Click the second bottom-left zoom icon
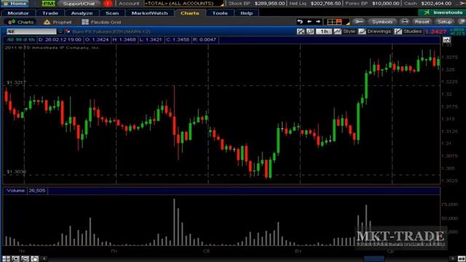The height and width of the screenshot is (262, 466). pos(15,259)
